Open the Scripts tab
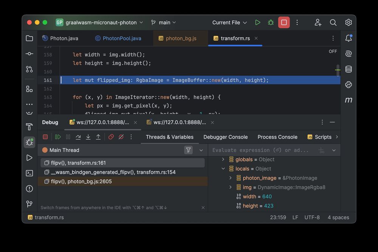Screen dimensions: 378x252 319,137
